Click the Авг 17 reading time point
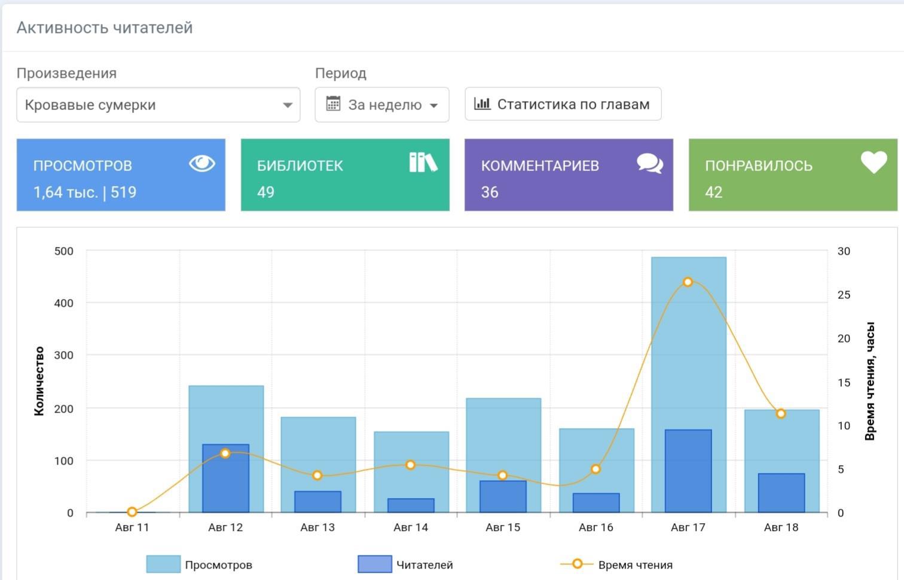Screen dimensions: 904x580 [688, 282]
